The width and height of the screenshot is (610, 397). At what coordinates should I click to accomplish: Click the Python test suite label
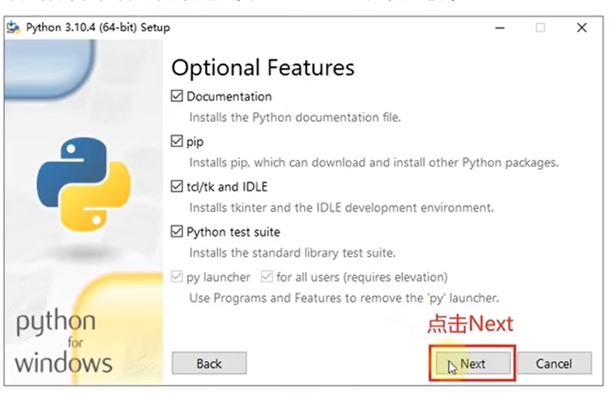click(x=234, y=232)
